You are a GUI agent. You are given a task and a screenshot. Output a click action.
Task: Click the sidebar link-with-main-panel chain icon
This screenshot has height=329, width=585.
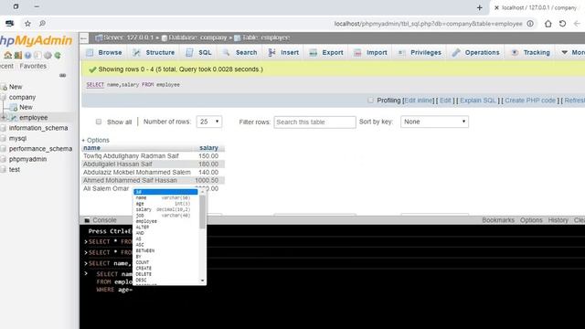click(63, 75)
